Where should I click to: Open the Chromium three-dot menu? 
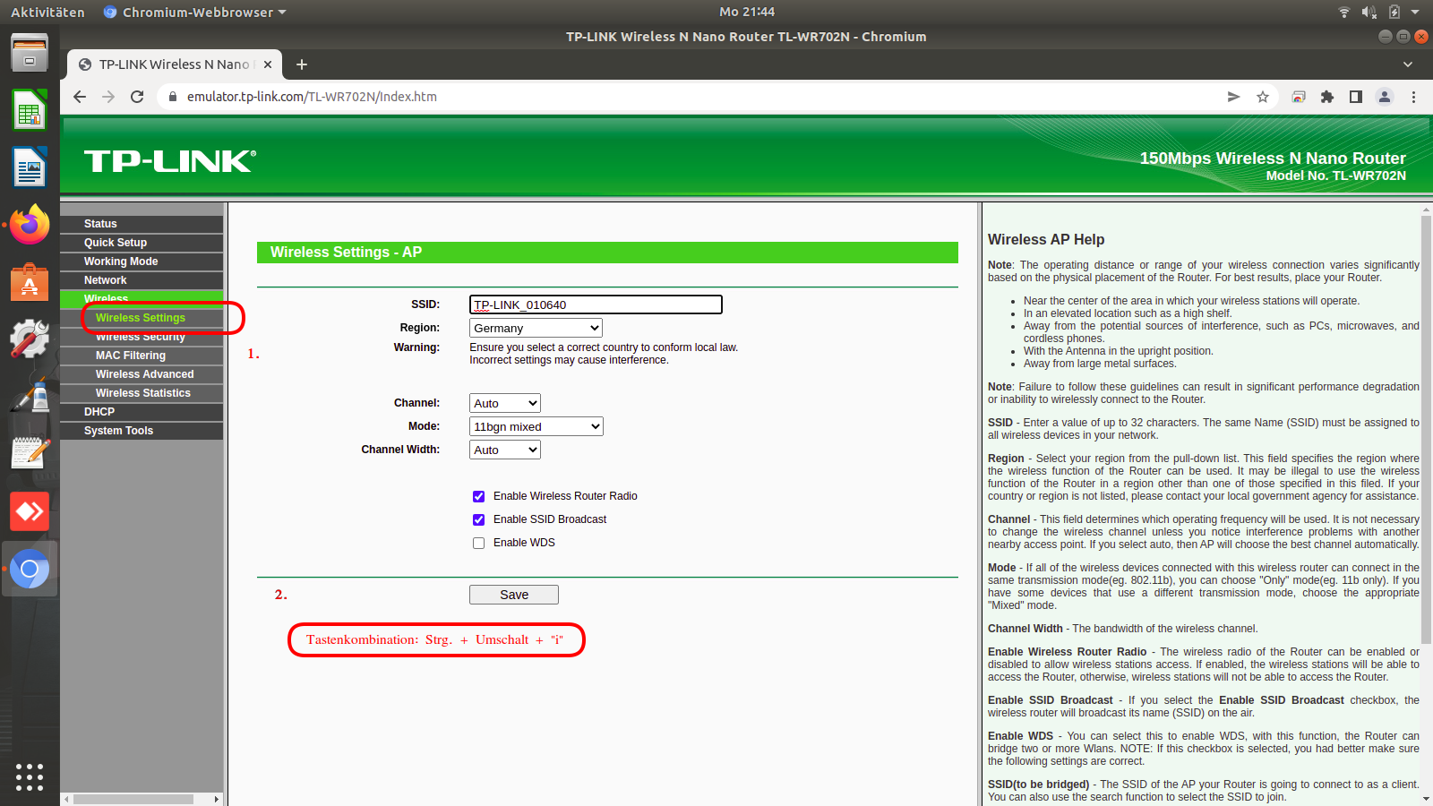point(1413,97)
